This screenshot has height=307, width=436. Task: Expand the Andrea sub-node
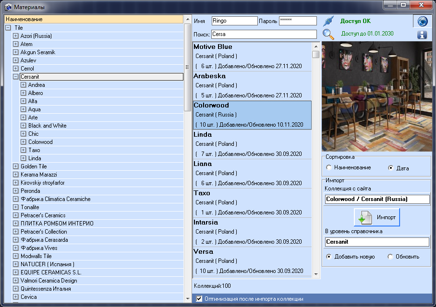[24, 85]
